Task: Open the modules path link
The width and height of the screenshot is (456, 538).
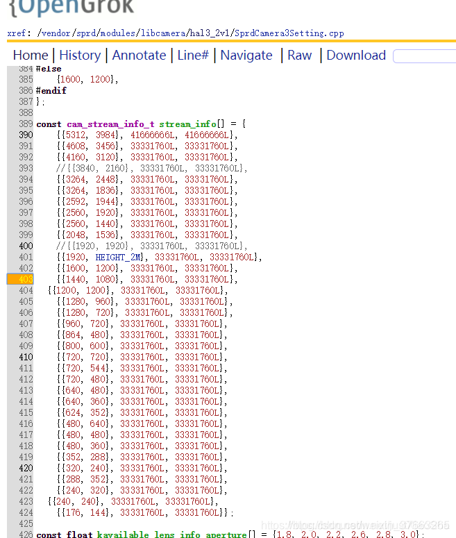Action: point(118,33)
